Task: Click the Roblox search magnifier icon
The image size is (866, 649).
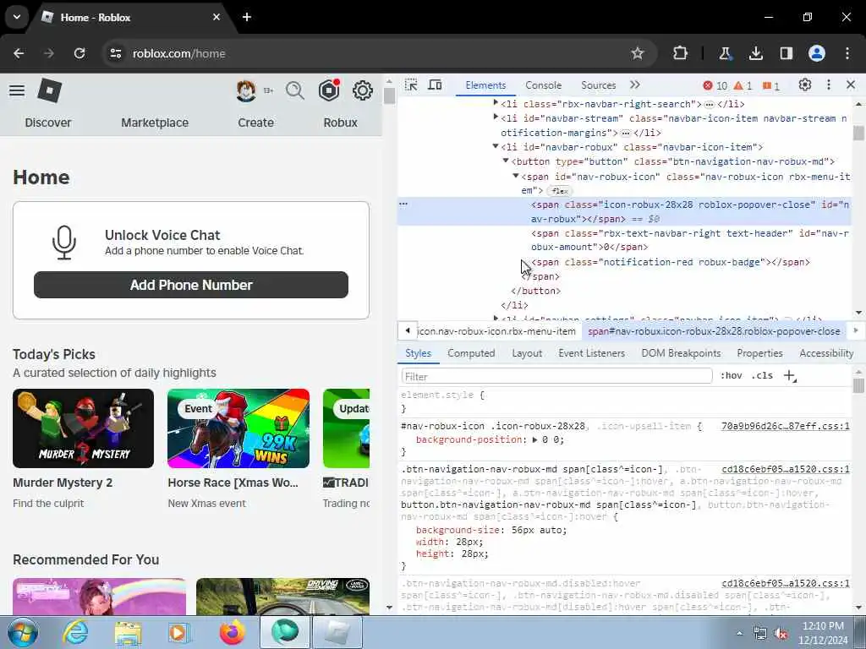Action: coord(295,90)
